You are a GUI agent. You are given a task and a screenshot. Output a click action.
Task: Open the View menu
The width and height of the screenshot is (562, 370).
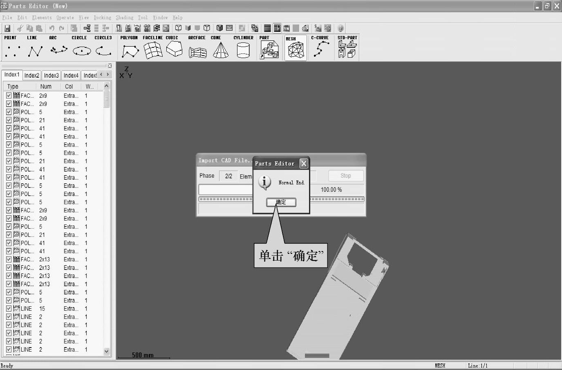tap(84, 18)
